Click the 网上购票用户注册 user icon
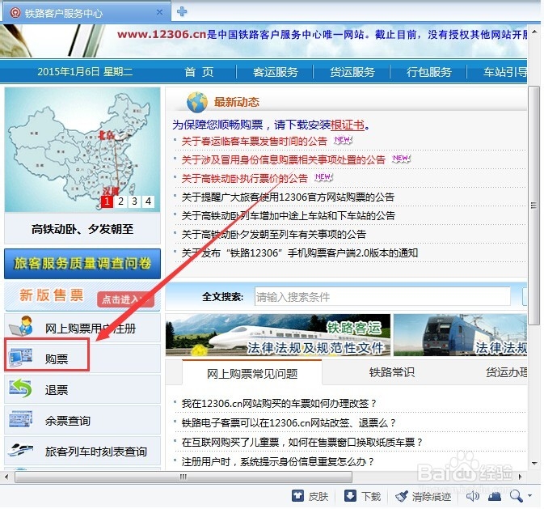This screenshot has width=544, height=509. [x=22, y=326]
